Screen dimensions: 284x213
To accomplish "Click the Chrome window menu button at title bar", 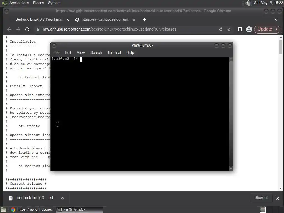I will click(7, 11).
